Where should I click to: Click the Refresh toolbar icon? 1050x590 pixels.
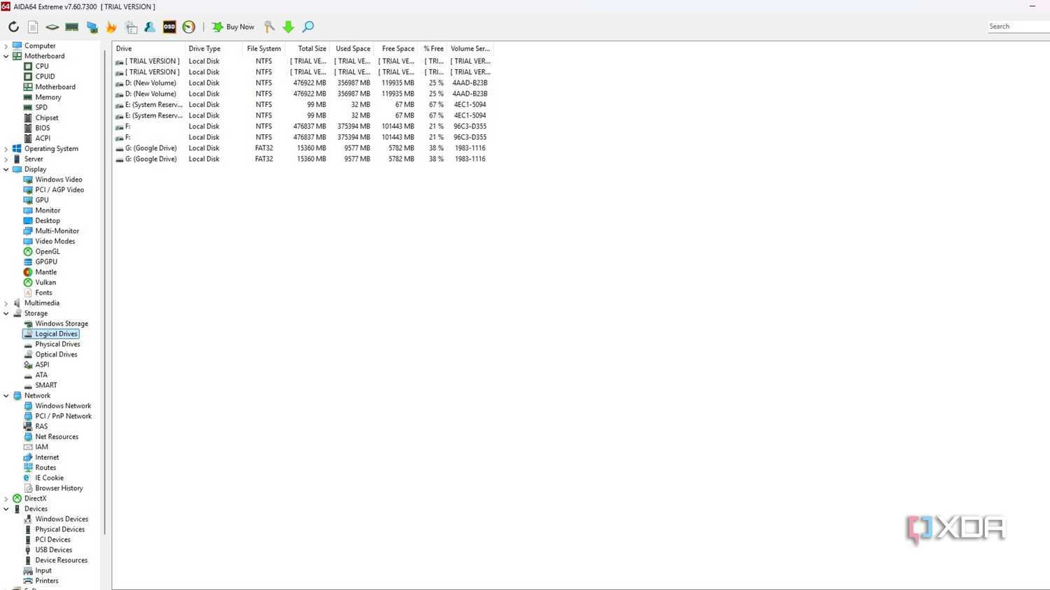pyautogui.click(x=13, y=27)
